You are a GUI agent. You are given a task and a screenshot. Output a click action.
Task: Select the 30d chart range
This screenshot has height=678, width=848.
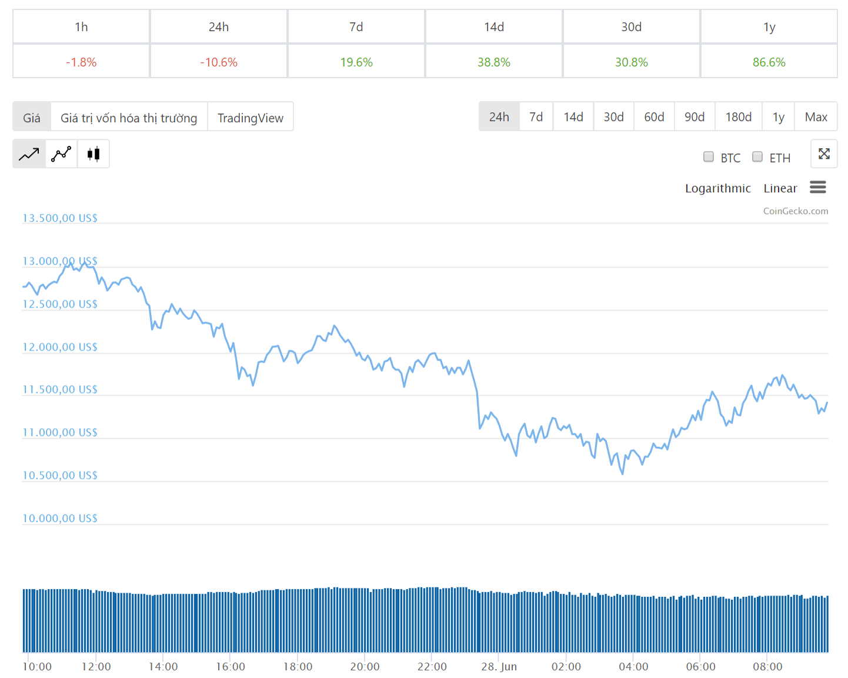pos(614,116)
